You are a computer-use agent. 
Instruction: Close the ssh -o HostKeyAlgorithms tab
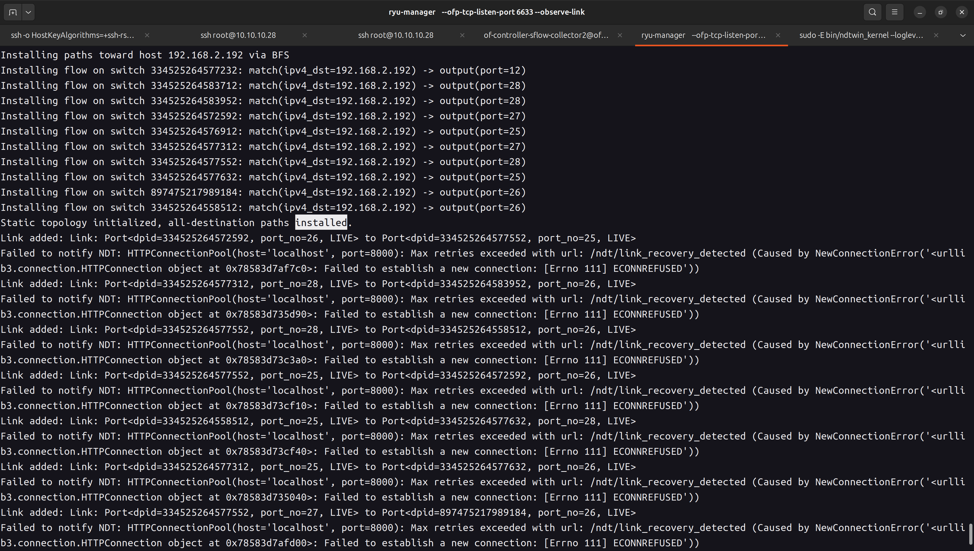click(x=147, y=35)
